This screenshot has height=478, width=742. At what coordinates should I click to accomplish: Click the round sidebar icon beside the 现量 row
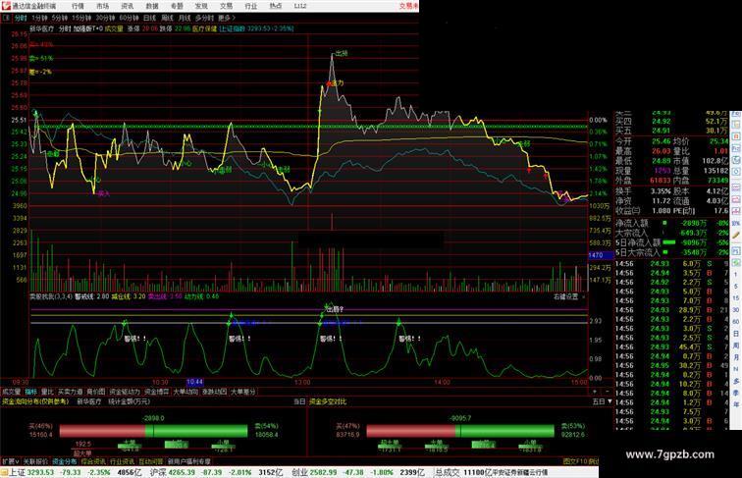736,172
